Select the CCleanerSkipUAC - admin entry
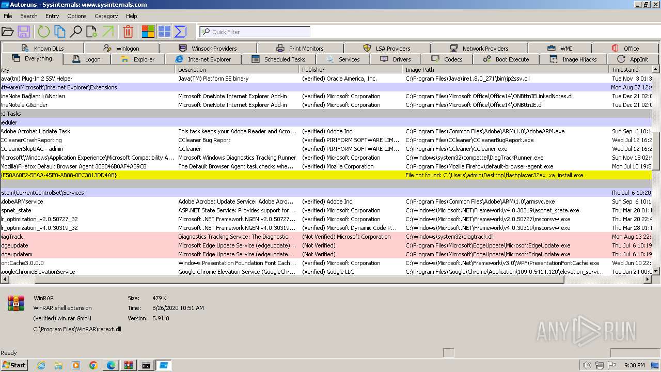Viewport: 661px width, 372px height. point(326,149)
